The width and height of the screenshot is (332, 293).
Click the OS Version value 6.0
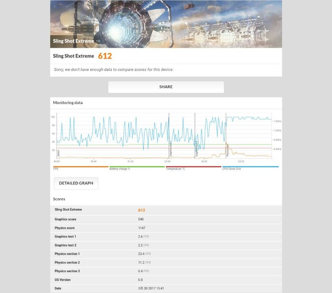(141, 280)
